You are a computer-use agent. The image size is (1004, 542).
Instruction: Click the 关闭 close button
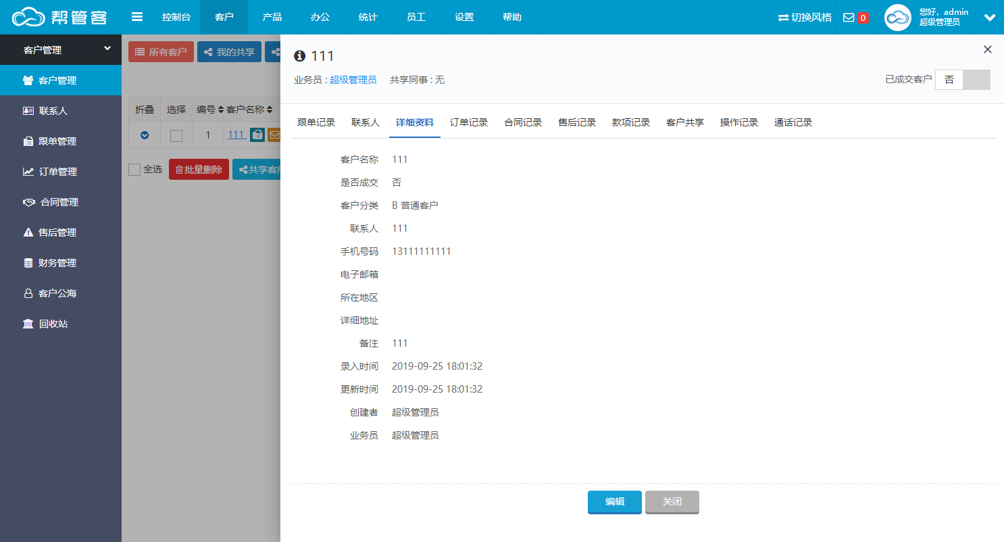click(672, 502)
